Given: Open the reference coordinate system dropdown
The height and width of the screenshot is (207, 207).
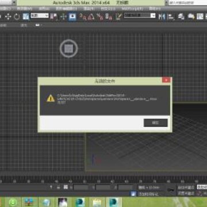Looking at the screenshot, I should [40, 16].
